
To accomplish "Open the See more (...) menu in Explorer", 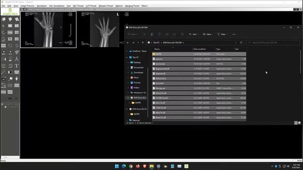I will pyautogui.click(x=234, y=34).
